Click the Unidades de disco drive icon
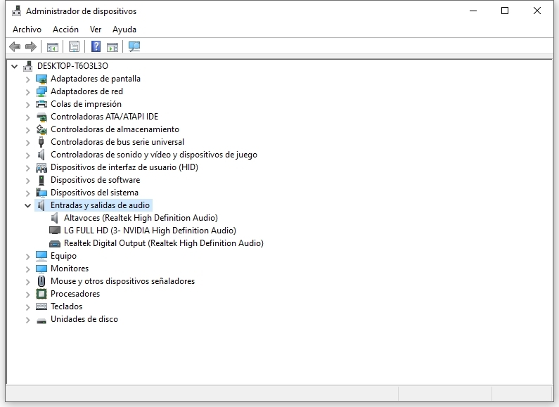 tap(41, 321)
